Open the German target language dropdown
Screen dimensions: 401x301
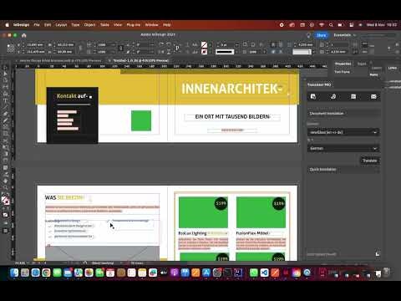pyautogui.click(x=343, y=148)
